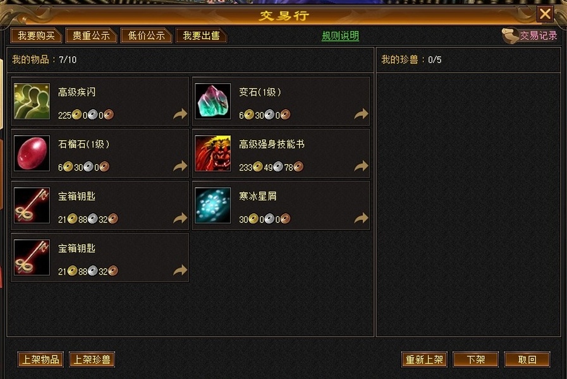The height and width of the screenshot is (379, 567).
Task: Select the 高级疾闪 skill book icon
Action: coord(32,101)
